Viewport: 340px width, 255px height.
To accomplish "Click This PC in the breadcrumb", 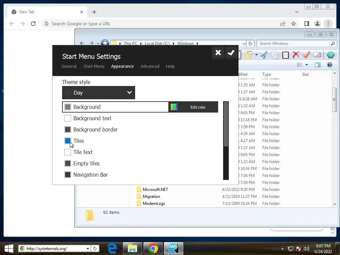I will pos(130,43).
